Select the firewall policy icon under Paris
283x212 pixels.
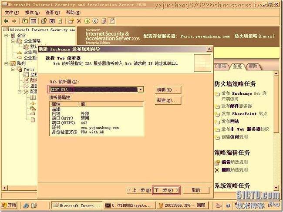(x=26, y=80)
